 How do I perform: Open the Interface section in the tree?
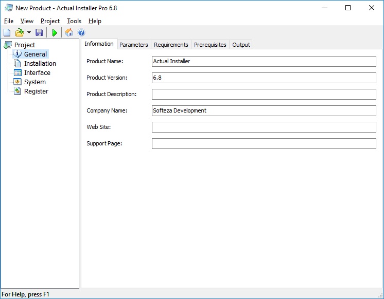tap(37, 73)
